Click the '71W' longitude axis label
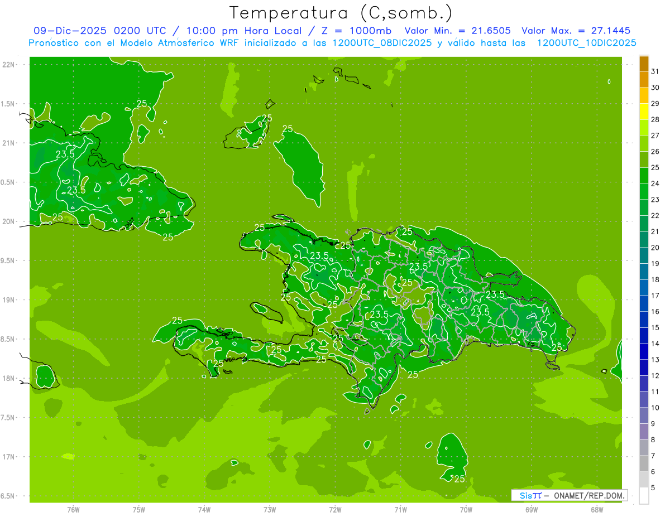Image resolution: width=670 pixels, height=517 pixels. [x=400, y=510]
